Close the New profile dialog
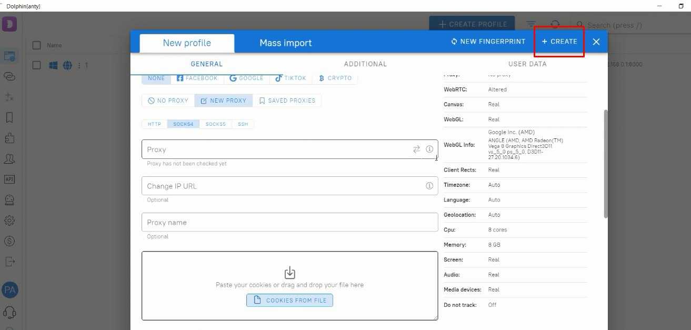Screen dimensions: 691x330 596,42
